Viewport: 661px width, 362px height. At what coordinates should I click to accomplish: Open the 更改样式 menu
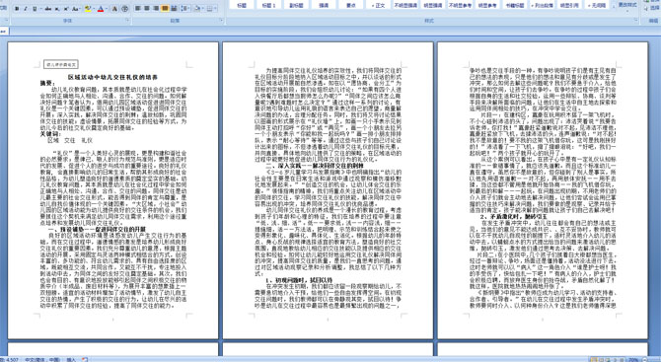pos(626,6)
